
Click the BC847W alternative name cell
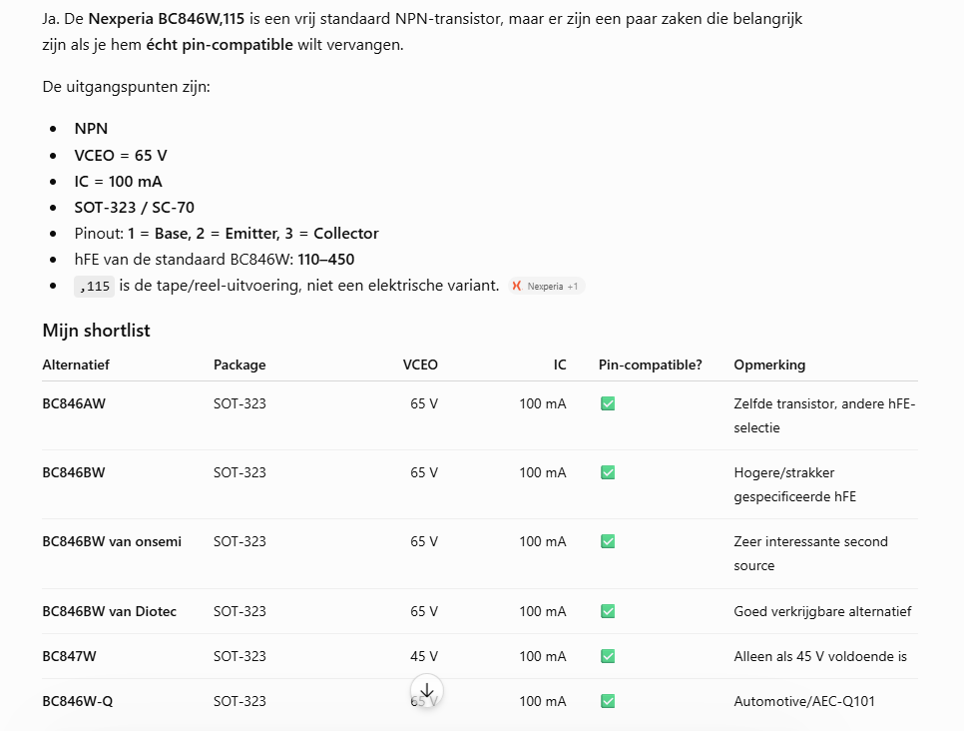70,656
